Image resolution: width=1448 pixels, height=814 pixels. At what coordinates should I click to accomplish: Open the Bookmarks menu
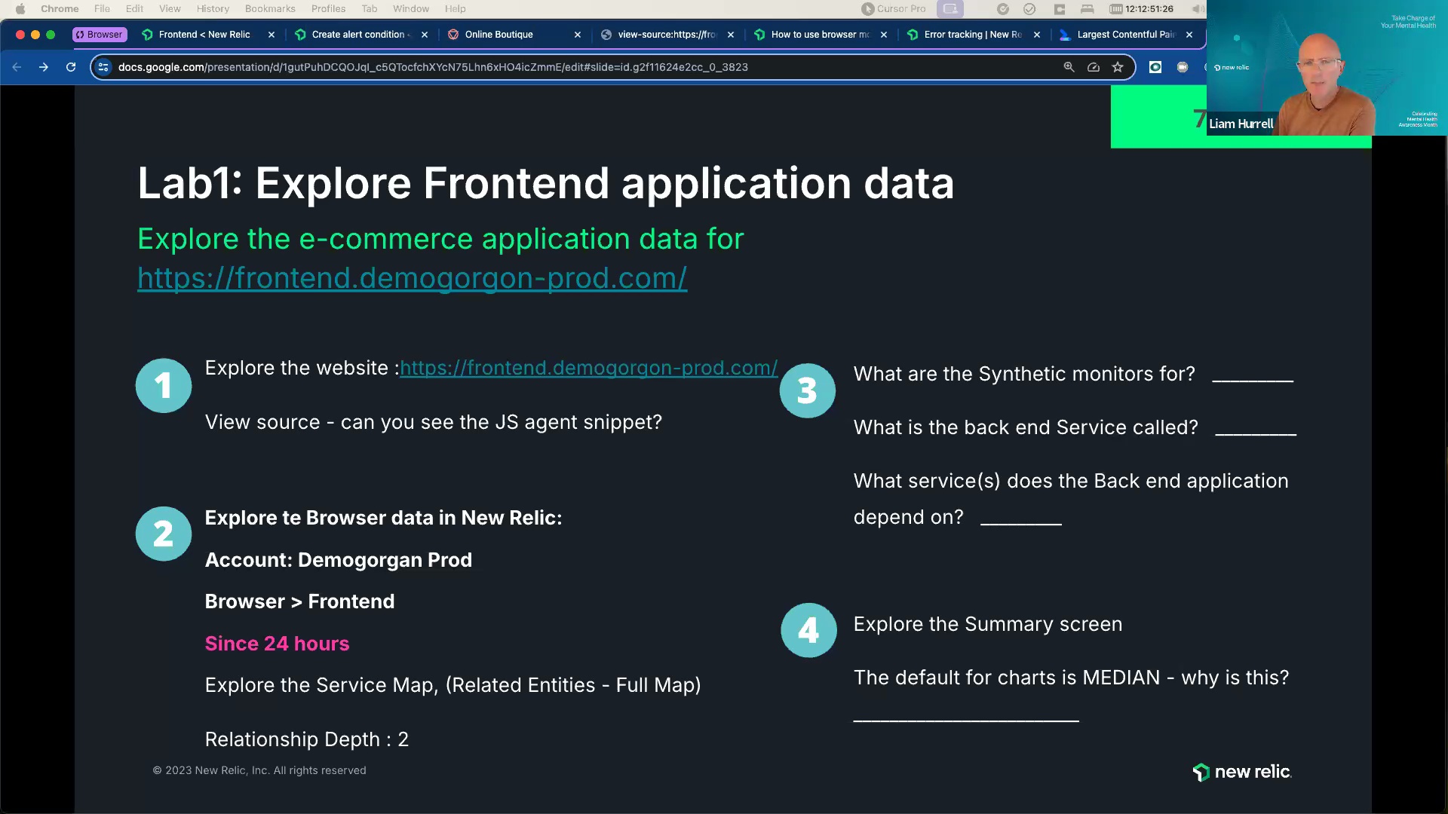click(x=270, y=9)
